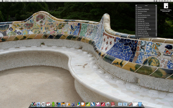Open the sunset photo with camera Dock icon
The height and width of the screenshot is (108, 173).
click(x=63, y=104)
